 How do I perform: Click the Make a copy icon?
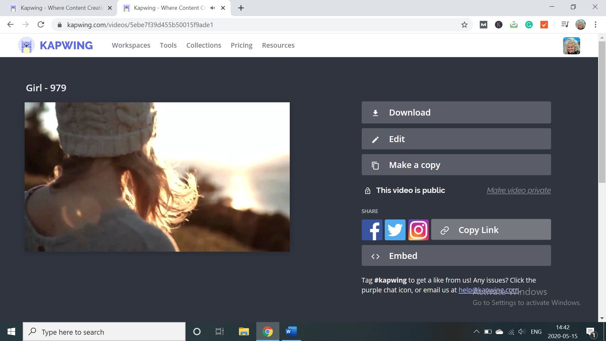(x=375, y=165)
